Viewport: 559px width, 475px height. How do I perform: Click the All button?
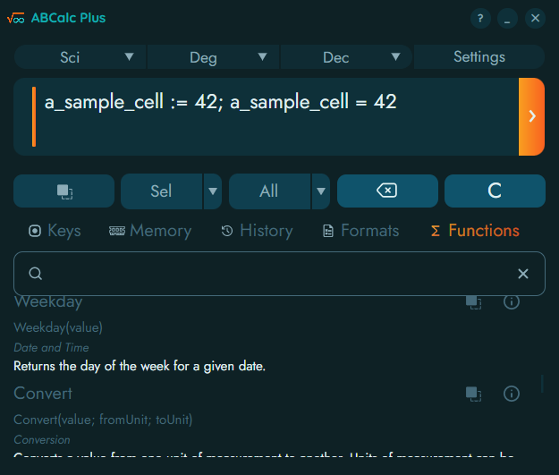tap(269, 191)
